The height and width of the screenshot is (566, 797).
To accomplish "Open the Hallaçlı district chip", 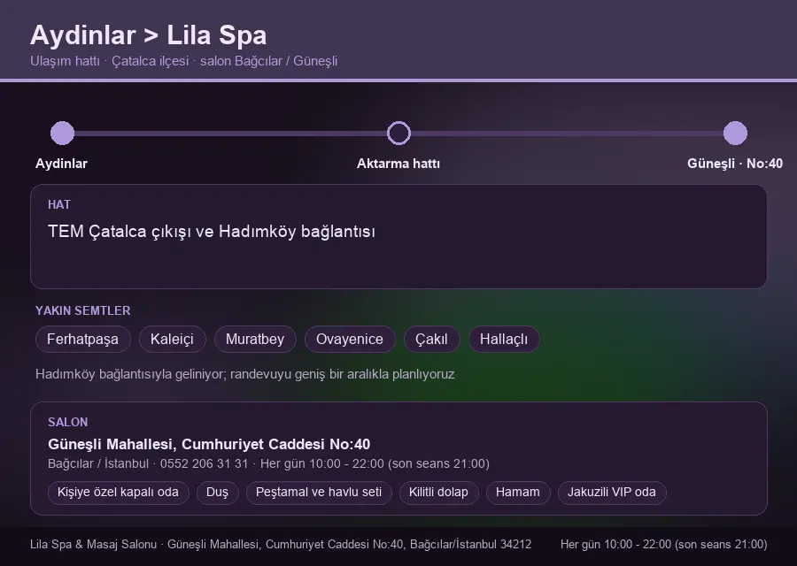I will (504, 339).
